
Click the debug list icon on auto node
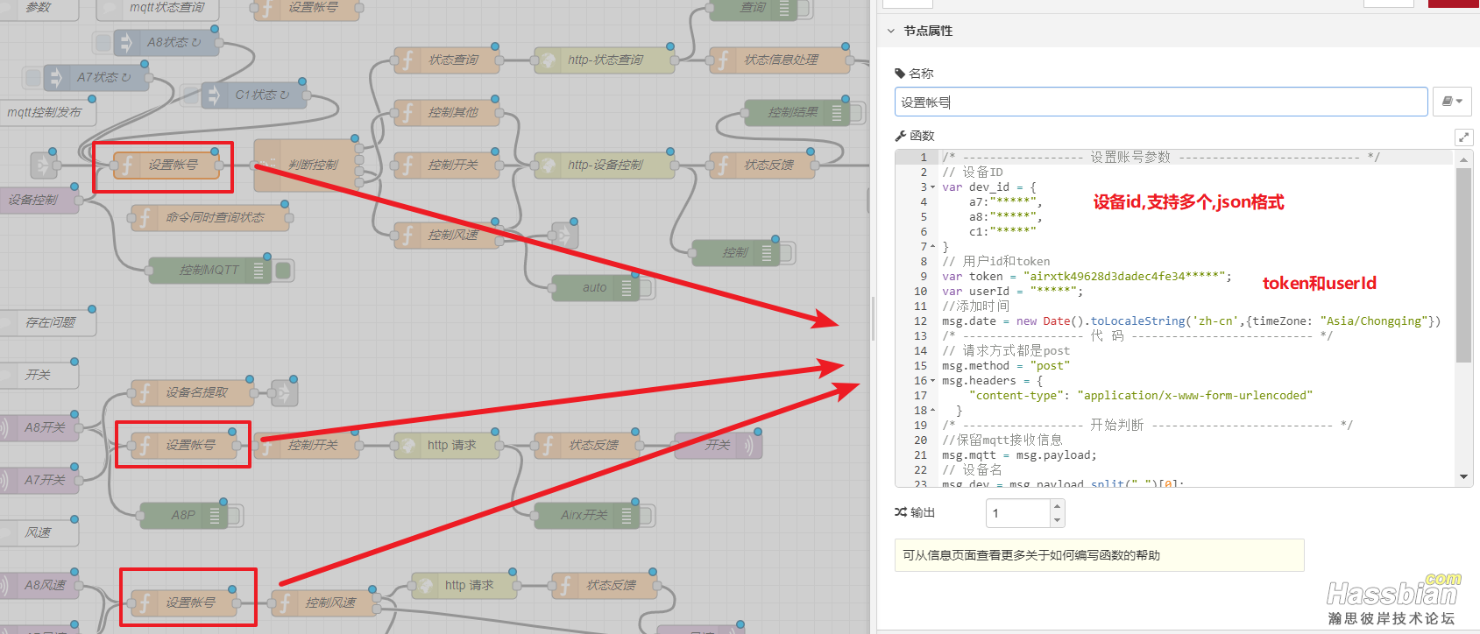[626, 288]
